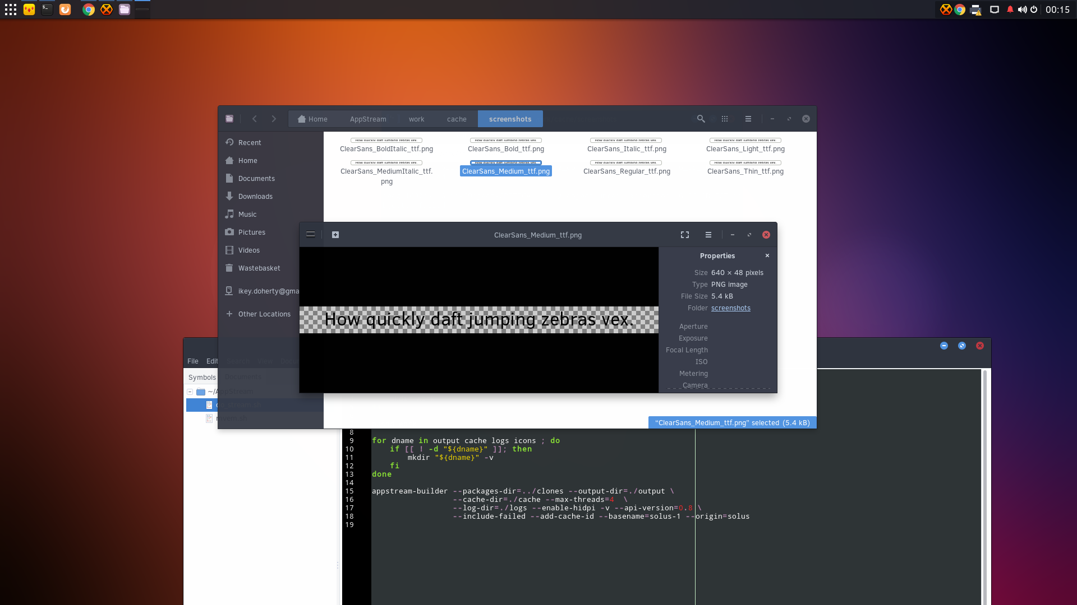
Task: Go back in the file manager
Action: point(255,119)
